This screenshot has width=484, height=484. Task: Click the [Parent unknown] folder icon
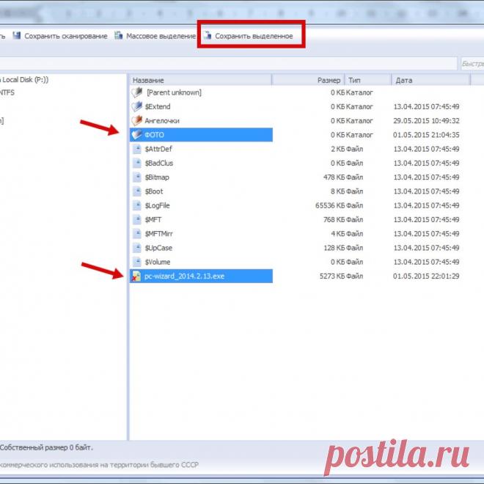(x=136, y=92)
